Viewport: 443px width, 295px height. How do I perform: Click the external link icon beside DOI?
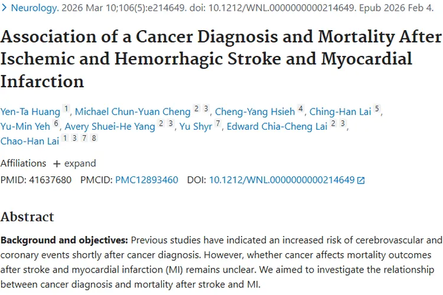[x=361, y=181]
